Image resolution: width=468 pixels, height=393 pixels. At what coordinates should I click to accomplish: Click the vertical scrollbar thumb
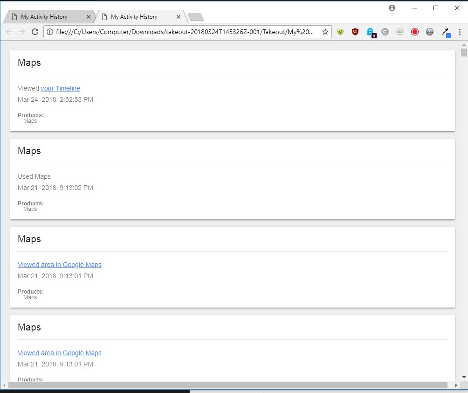pos(464,52)
